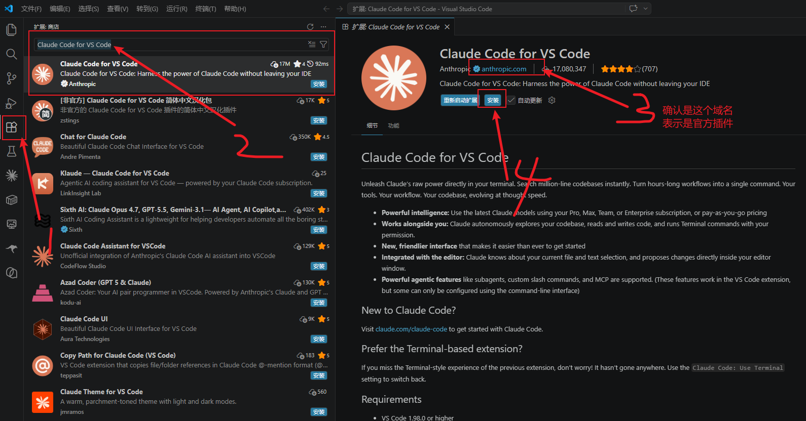Open the 终端(T) menu
Image resolution: width=806 pixels, height=421 pixels.
point(205,9)
